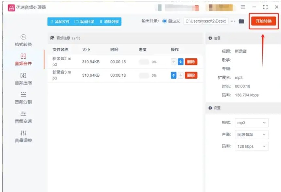Open the 音量调整 volume adjust tool
281x192 pixels.
point(23,137)
